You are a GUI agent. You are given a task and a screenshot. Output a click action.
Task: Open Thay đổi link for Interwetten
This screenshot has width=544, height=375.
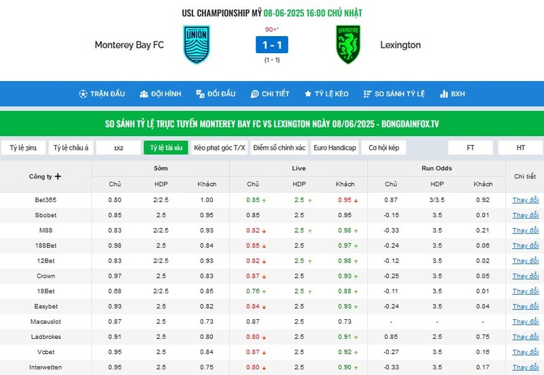point(525,368)
